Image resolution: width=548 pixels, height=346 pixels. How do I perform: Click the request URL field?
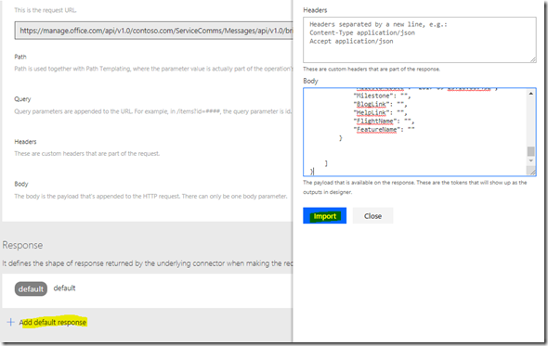(154, 31)
